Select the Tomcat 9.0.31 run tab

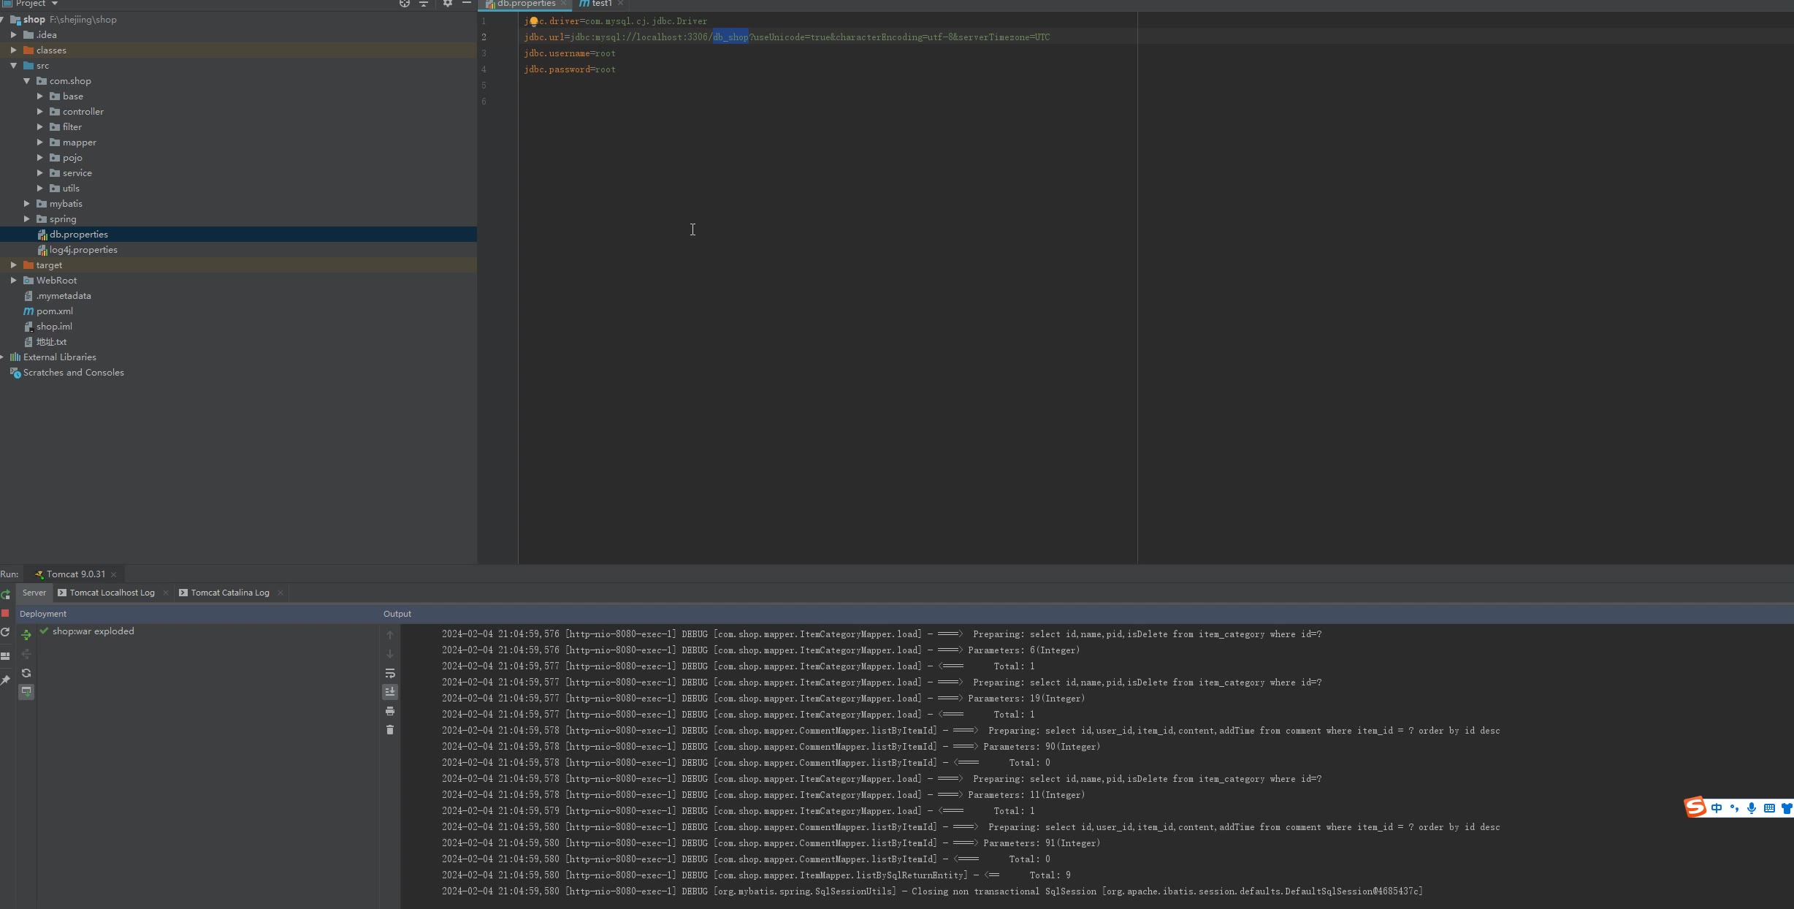pyautogui.click(x=76, y=574)
